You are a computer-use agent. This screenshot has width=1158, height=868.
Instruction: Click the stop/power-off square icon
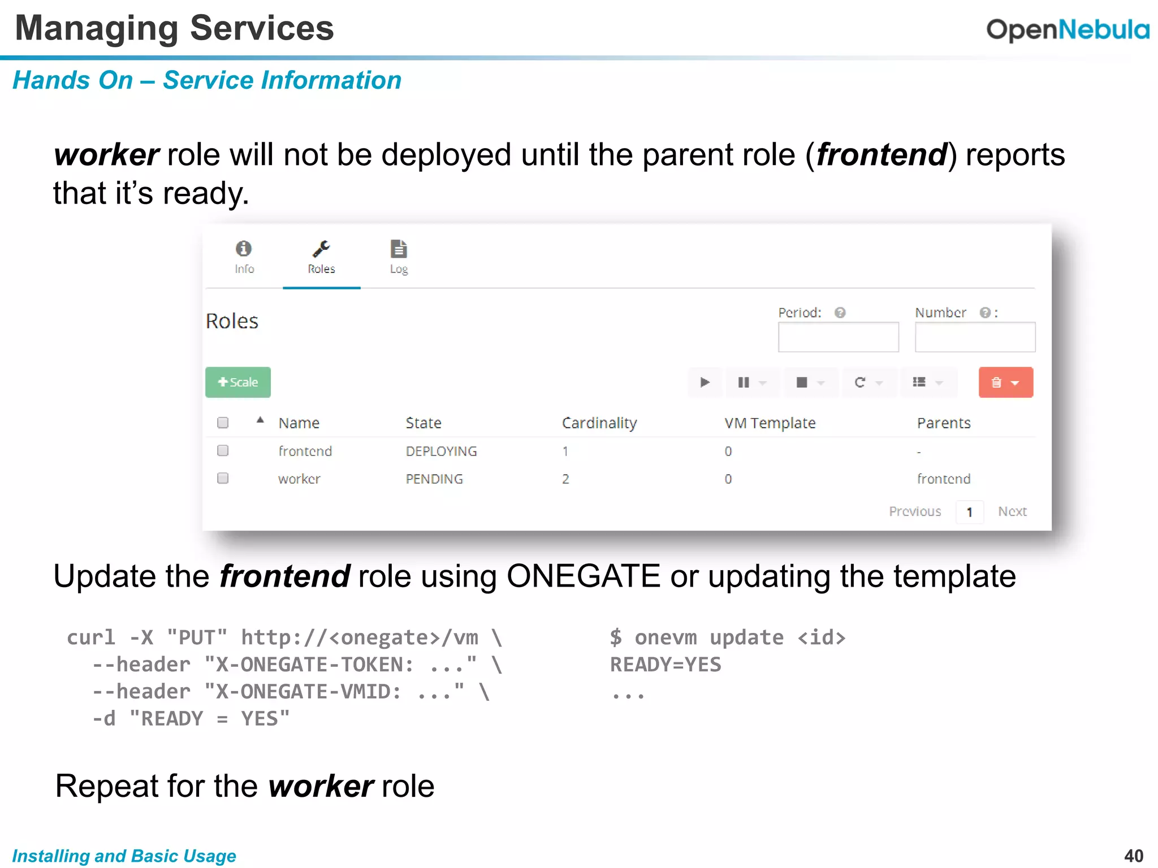point(802,383)
